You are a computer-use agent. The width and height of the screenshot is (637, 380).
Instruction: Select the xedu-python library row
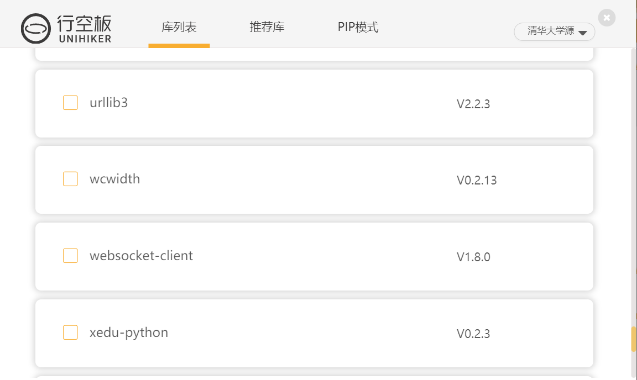(x=315, y=334)
